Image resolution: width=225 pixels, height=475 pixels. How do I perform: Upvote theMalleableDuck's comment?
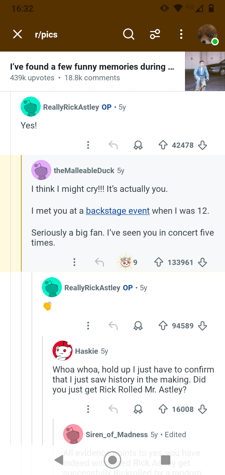point(159,262)
